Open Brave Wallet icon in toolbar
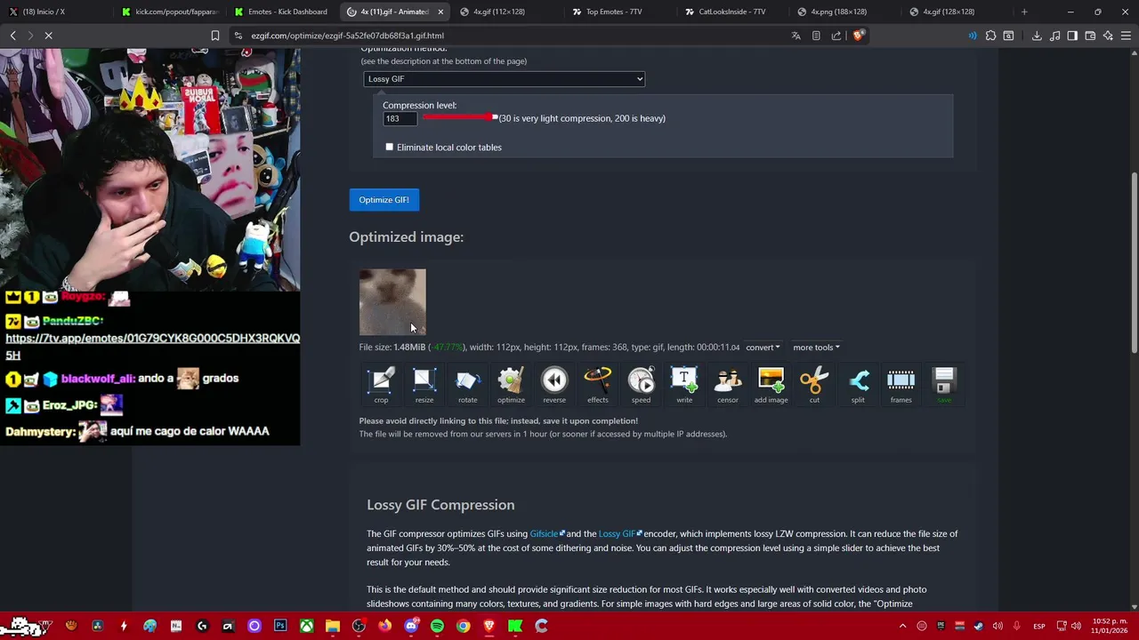1139x640 pixels. pos(1090,36)
